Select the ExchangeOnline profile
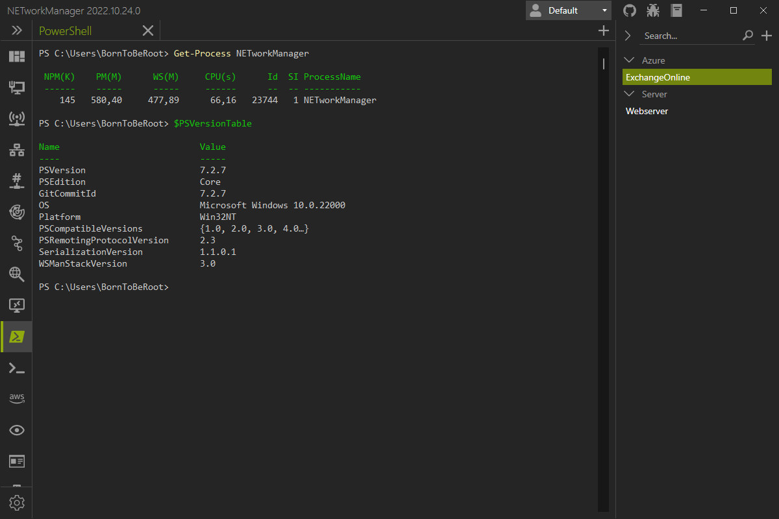This screenshot has width=779, height=519. click(x=698, y=77)
